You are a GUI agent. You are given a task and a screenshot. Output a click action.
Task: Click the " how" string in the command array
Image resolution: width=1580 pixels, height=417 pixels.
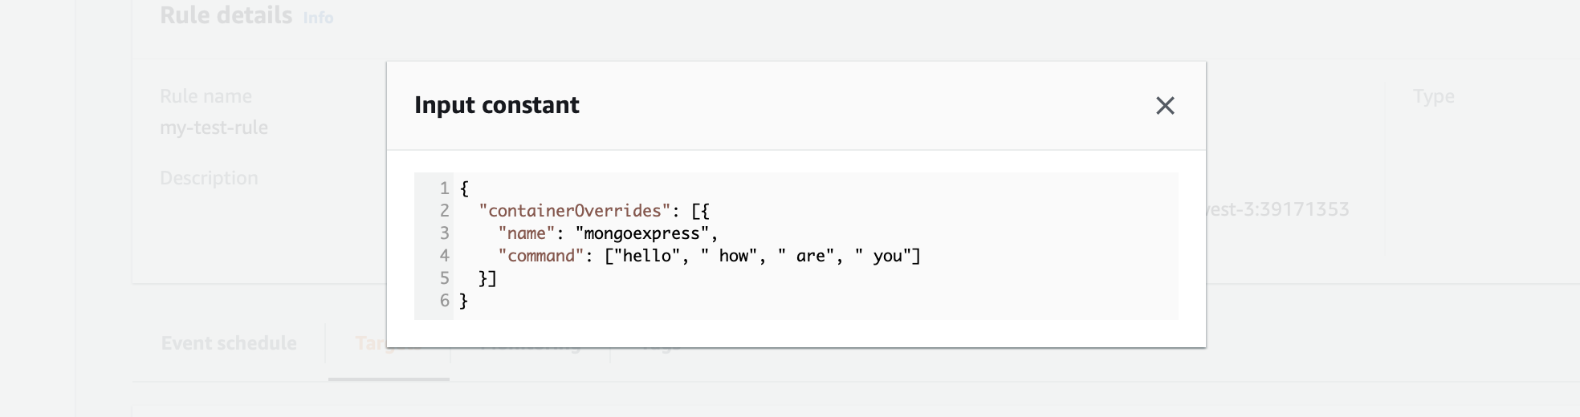[729, 256]
